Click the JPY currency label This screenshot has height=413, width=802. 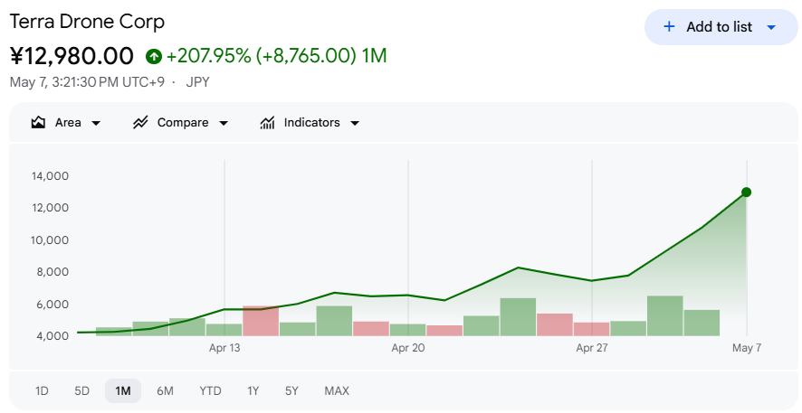click(x=197, y=82)
